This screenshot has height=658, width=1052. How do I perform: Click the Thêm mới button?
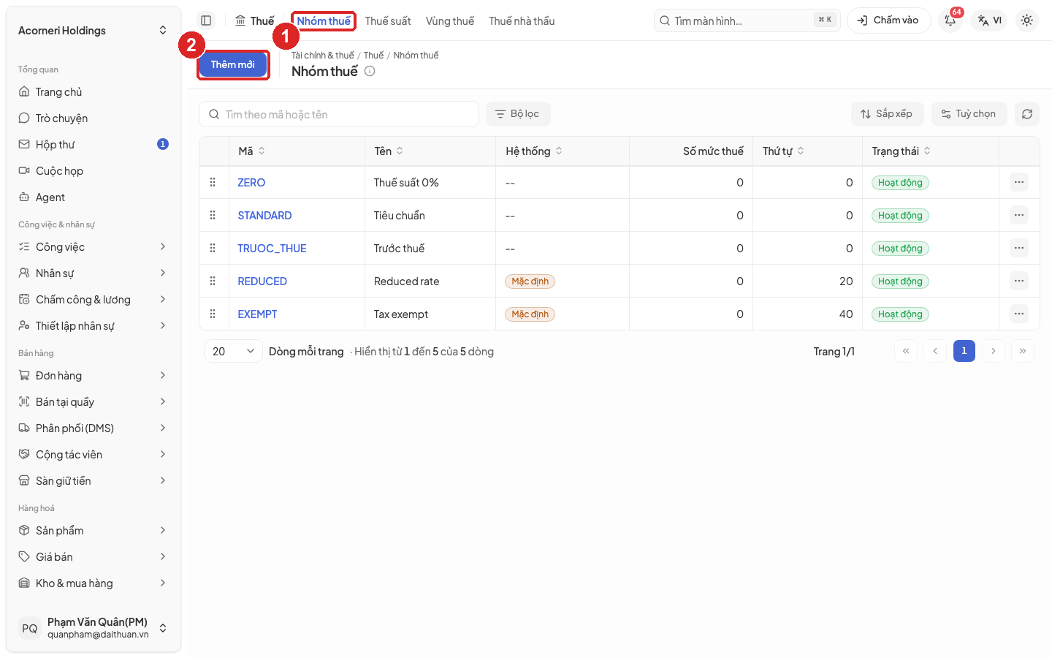coord(233,64)
